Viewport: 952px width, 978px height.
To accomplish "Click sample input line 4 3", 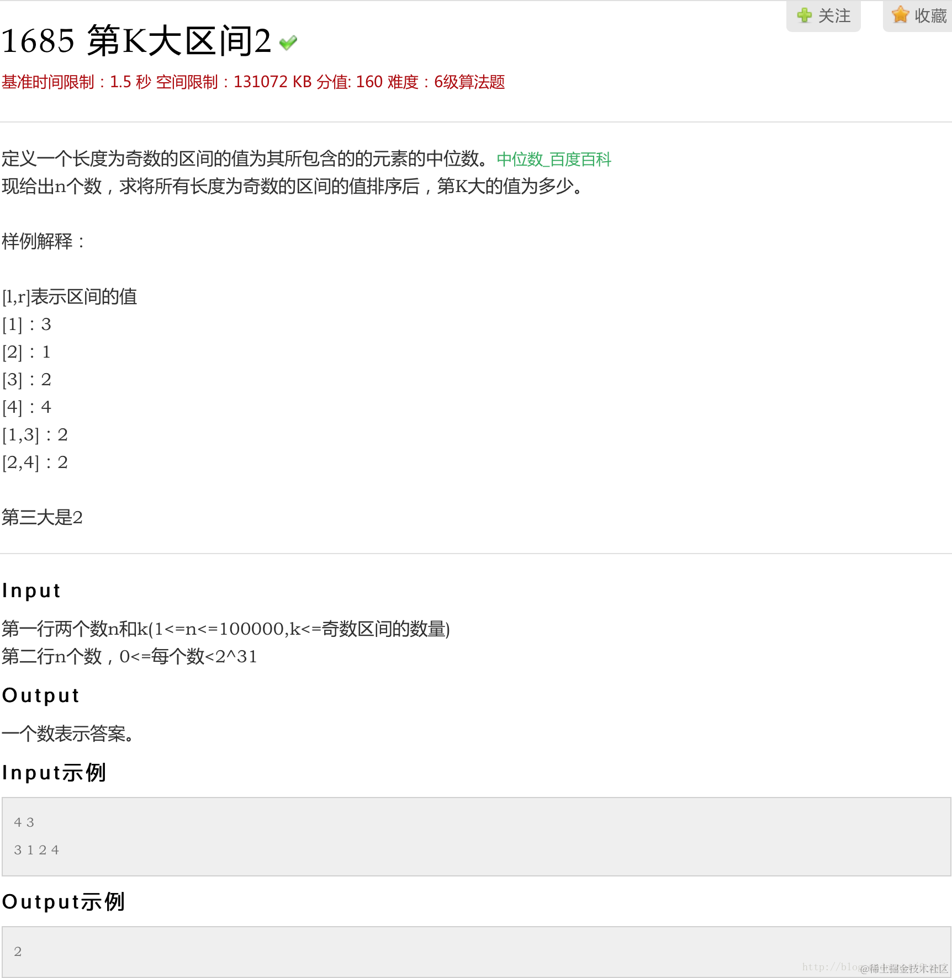I will coord(24,822).
